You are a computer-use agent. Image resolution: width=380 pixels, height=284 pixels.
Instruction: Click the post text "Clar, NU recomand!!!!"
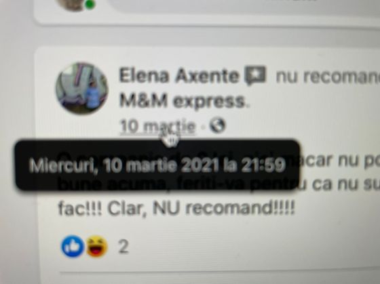[x=201, y=208]
